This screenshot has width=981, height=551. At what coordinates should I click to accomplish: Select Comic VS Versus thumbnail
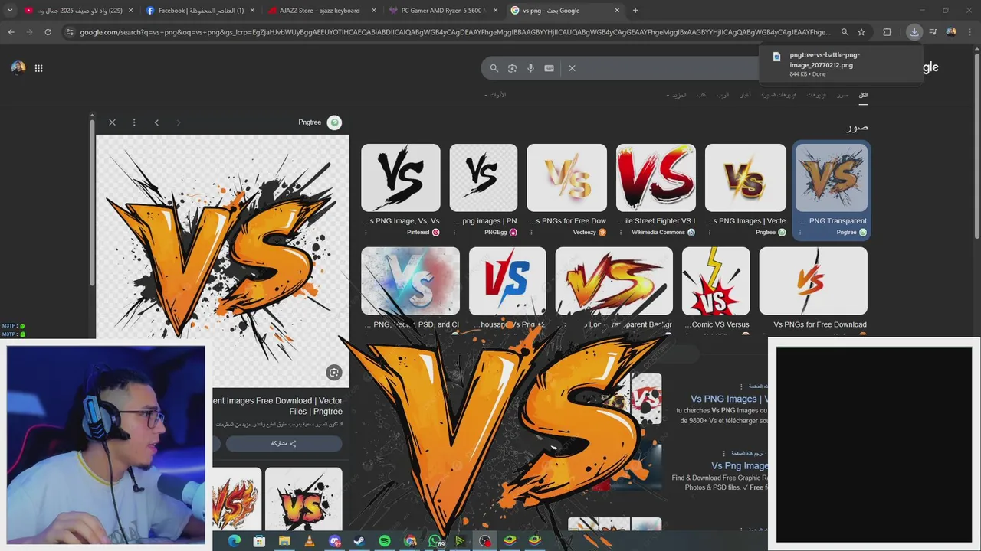tap(716, 281)
